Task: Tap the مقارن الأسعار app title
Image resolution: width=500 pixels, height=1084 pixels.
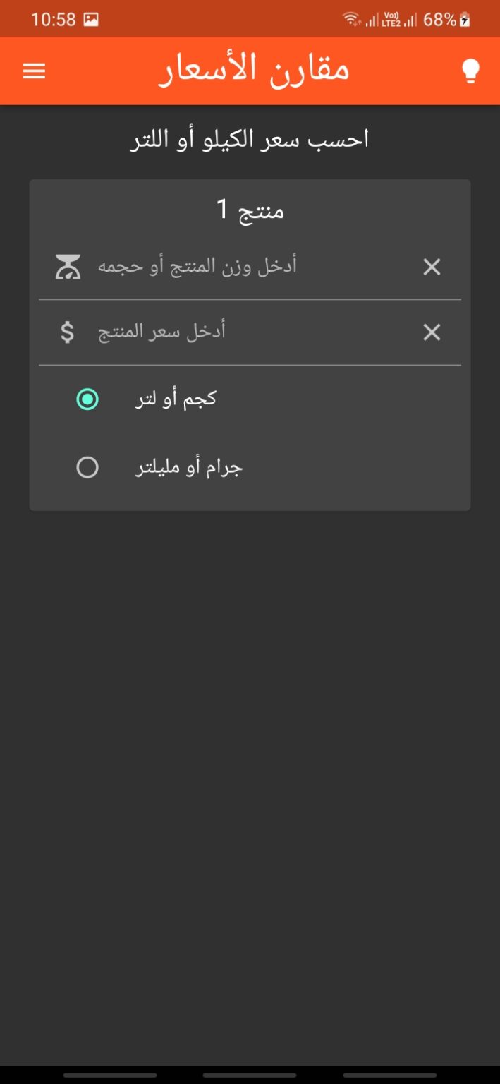Action: click(254, 71)
